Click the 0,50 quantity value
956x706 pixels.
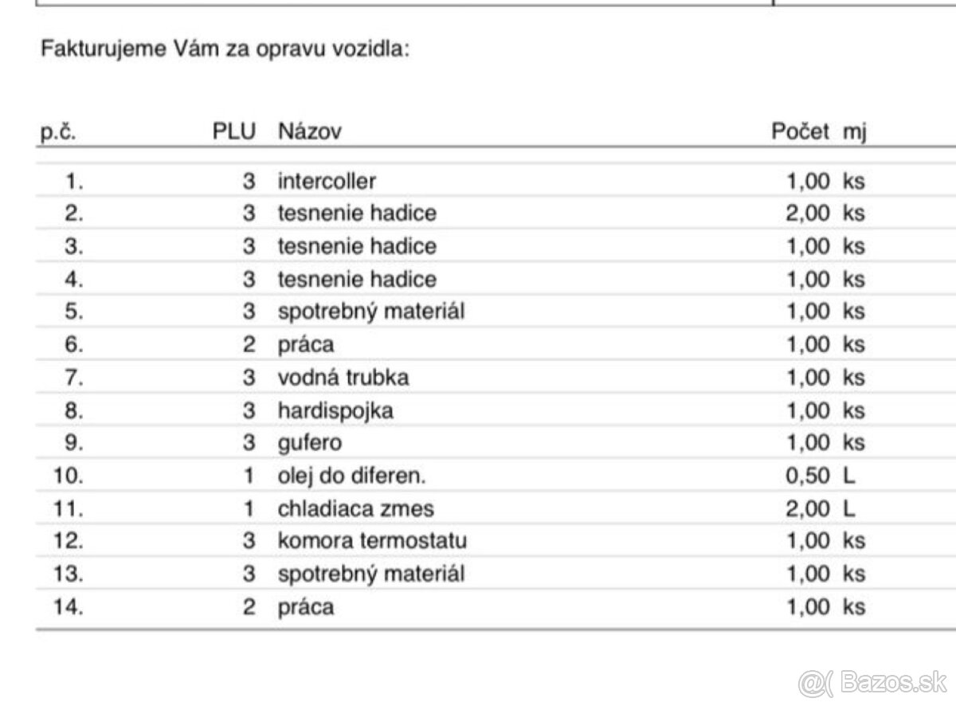807,476
